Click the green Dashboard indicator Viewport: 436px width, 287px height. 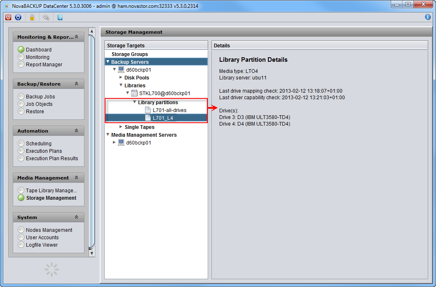21,49
